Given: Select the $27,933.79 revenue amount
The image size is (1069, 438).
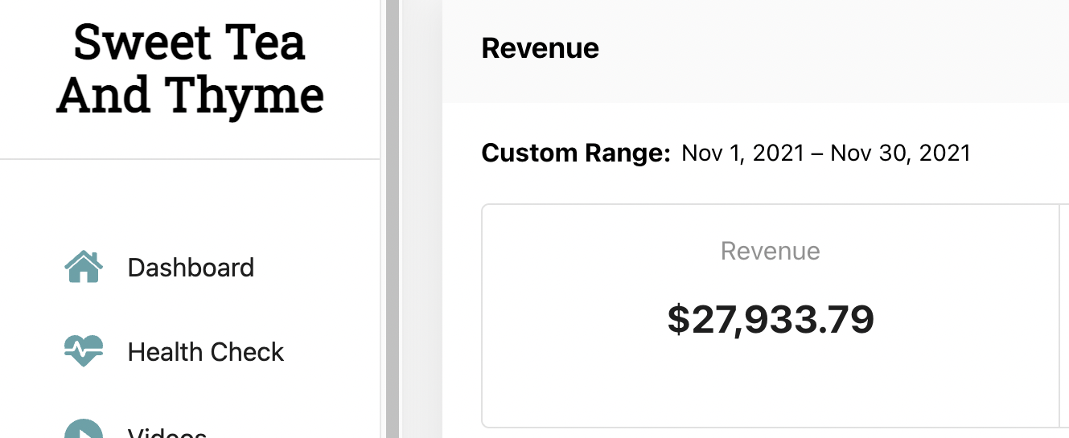Looking at the screenshot, I should [771, 320].
